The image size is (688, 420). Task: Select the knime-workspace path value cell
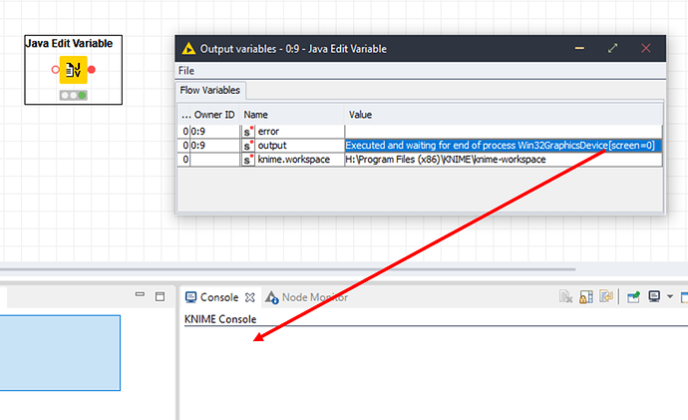tap(504, 160)
